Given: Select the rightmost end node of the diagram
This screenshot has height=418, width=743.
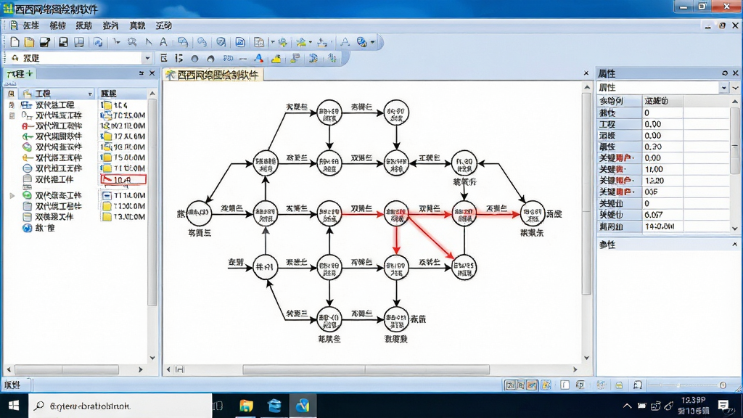Looking at the screenshot, I should (532, 214).
